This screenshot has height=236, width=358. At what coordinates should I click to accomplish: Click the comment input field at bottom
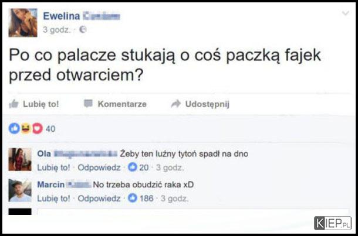[193, 211]
